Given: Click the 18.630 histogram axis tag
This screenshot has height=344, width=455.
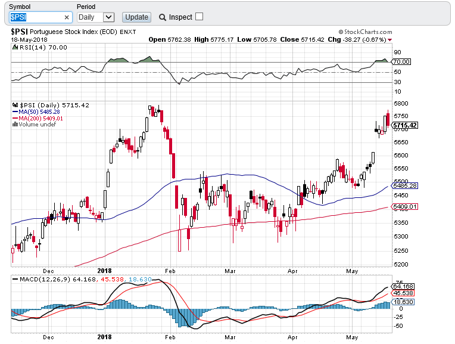Looking at the screenshot, I should pos(403,302).
